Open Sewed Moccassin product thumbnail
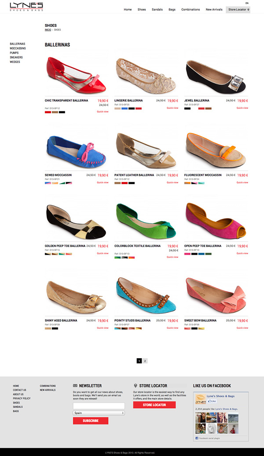Viewport: 264px width, 456px height. [76, 151]
